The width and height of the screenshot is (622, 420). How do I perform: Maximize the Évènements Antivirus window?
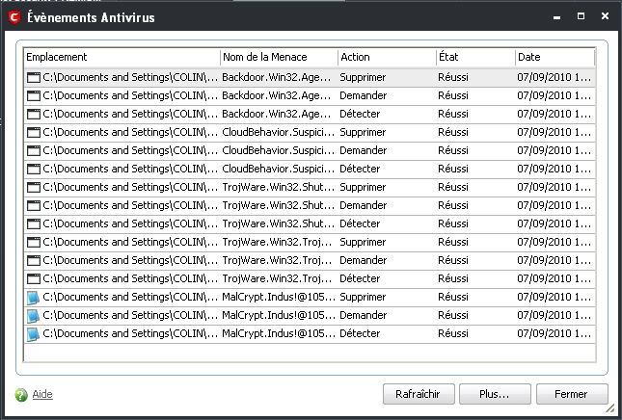[x=581, y=15]
